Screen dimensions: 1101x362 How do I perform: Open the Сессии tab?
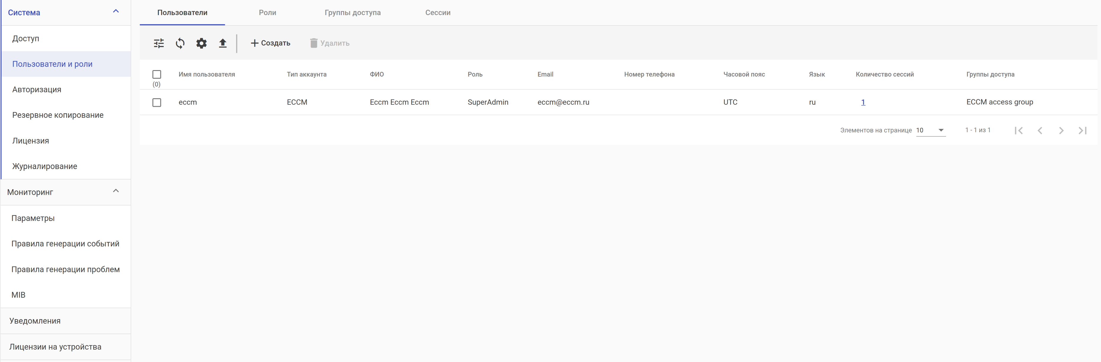point(438,12)
